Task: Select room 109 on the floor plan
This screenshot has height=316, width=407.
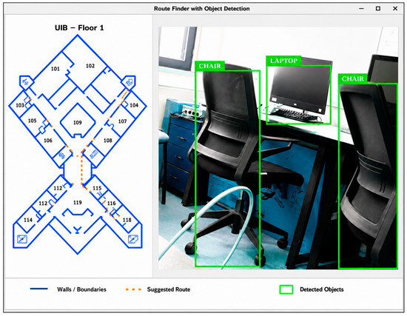Action: click(x=78, y=123)
